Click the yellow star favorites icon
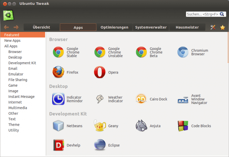Viewport: 229px width, 157px height. click(x=222, y=27)
